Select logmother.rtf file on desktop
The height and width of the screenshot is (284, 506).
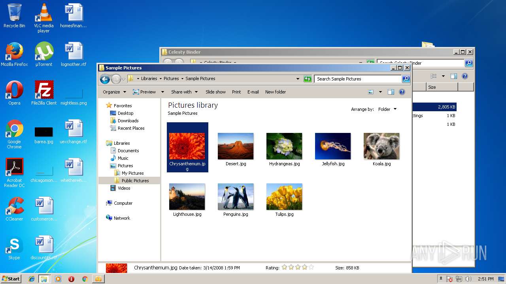pyautogui.click(x=74, y=54)
